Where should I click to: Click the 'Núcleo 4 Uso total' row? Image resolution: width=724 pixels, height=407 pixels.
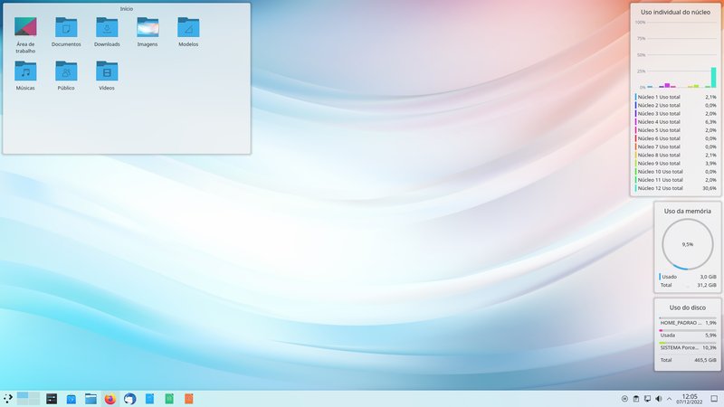[x=675, y=122]
